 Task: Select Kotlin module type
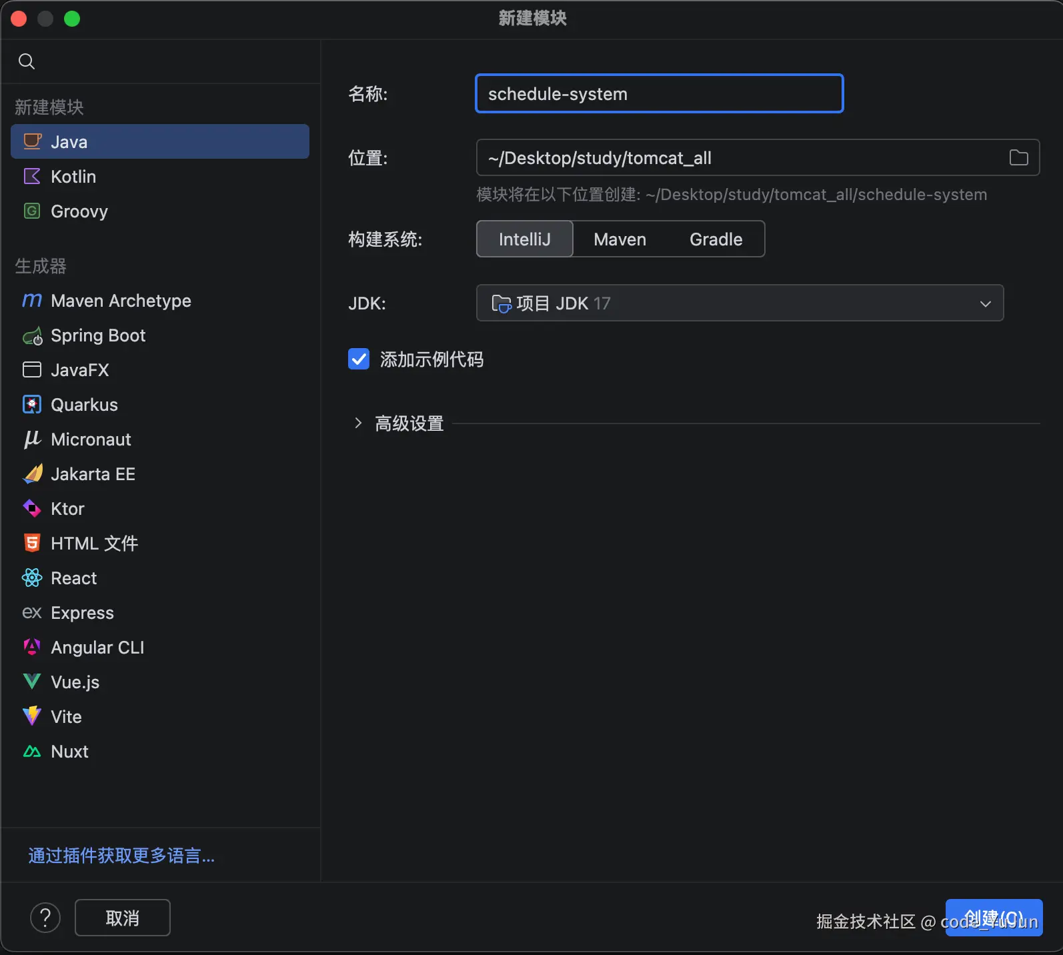160,176
